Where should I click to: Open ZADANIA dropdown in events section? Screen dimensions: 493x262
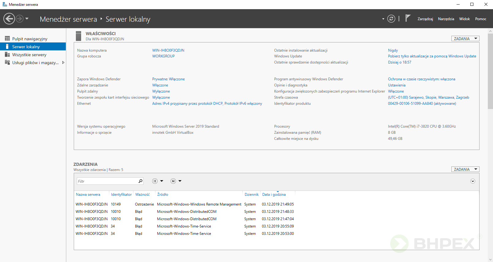(465, 169)
